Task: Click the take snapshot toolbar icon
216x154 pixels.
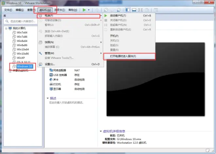Action: pyautogui.click(x=106, y=10)
